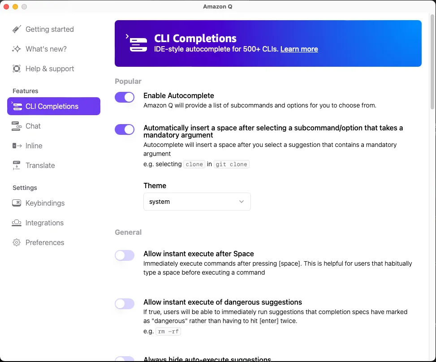Open Preferences via the gear icon
The height and width of the screenshot is (362, 436).
(x=17, y=242)
